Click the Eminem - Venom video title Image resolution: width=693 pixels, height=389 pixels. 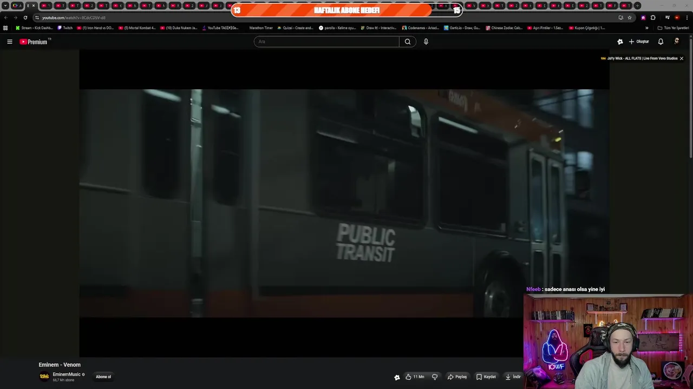point(60,365)
